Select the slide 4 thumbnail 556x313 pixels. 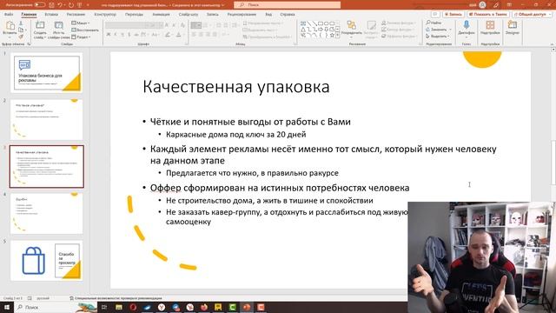46,213
